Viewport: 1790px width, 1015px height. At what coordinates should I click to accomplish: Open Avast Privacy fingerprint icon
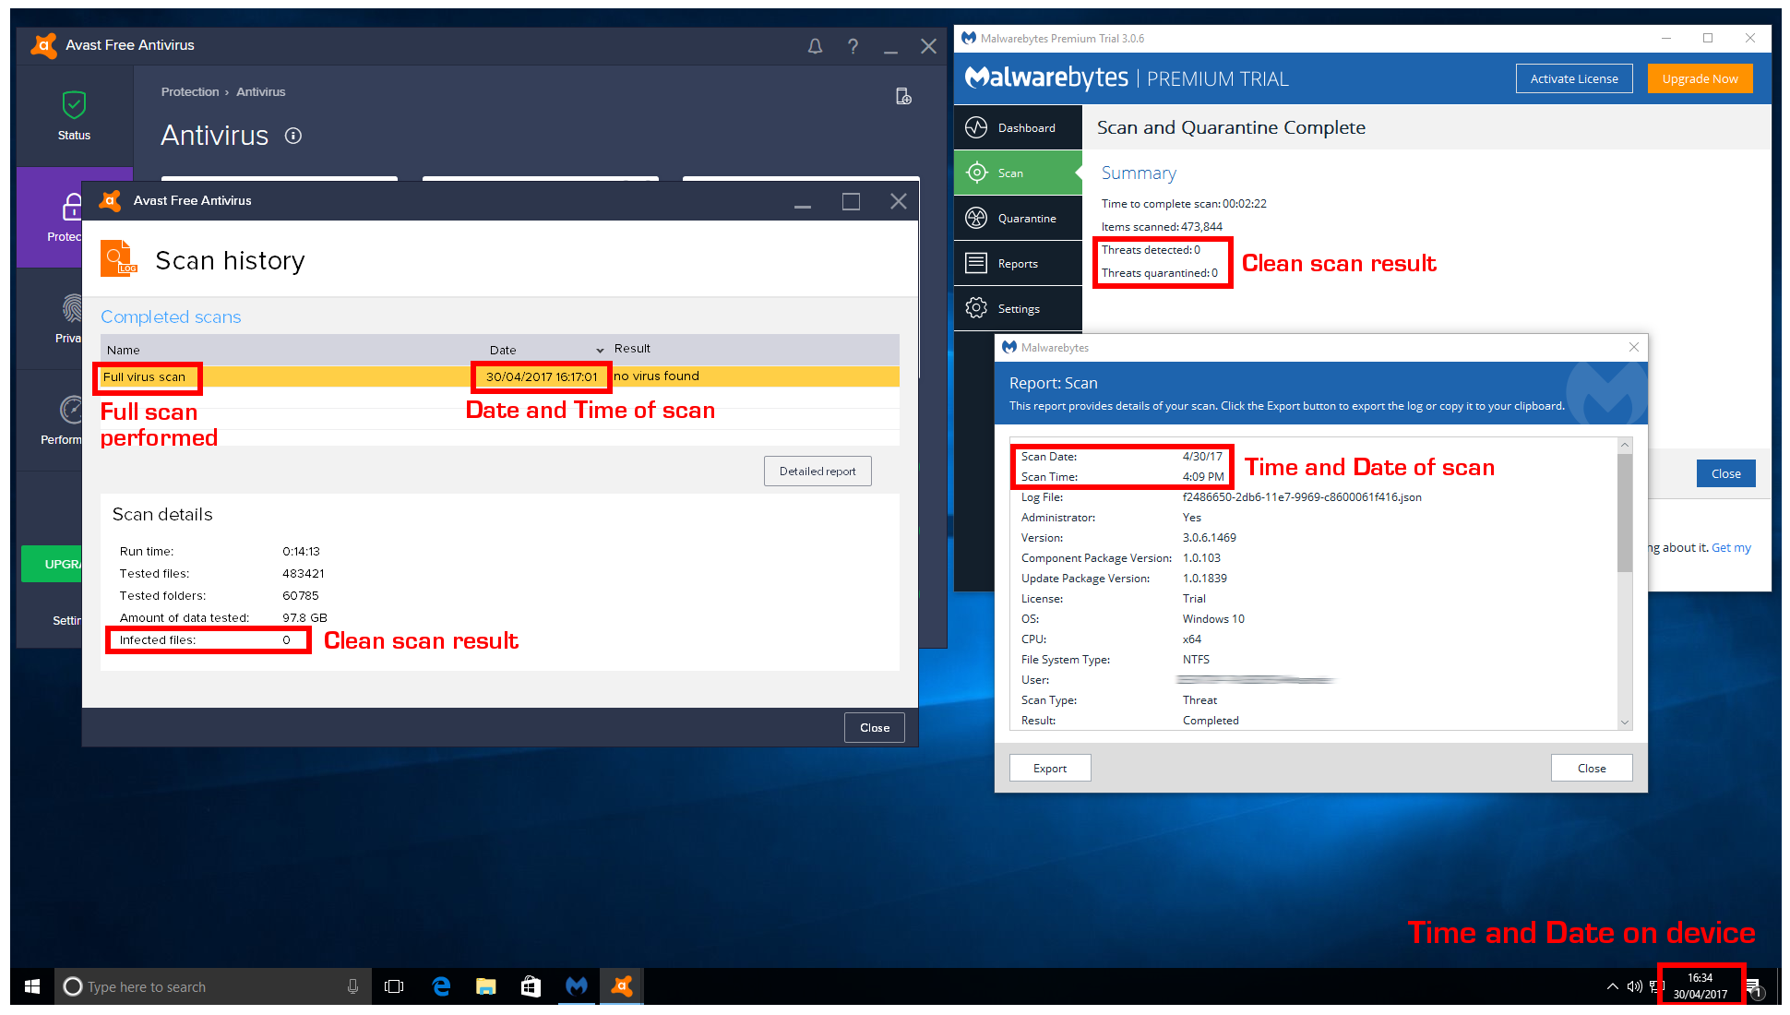tap(72, 308)
